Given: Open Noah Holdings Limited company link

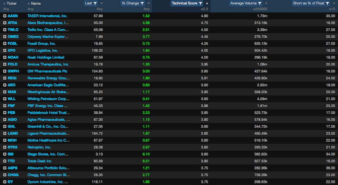Looking at the screenshot, I should point(46,57).
